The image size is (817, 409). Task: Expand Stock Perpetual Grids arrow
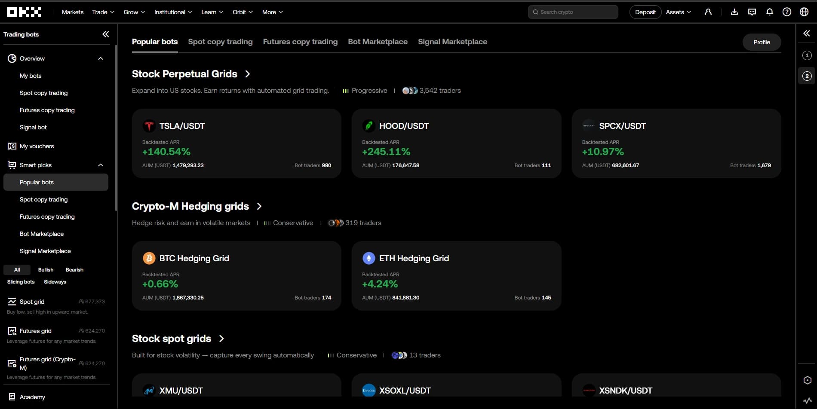[x=247, y=74]
